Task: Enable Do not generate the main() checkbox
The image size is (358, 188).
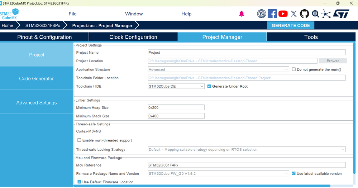Action: [x=294, y=69]
